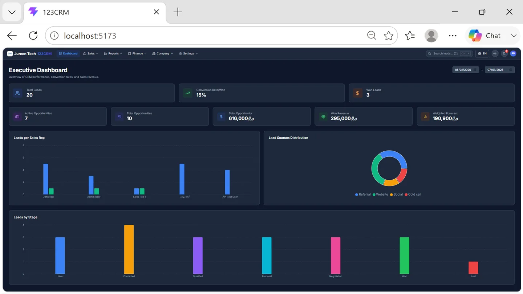This screenshot has height=294, width=523.
Task: Click the Jureen Tech logo icon
Action: (x=10, y=54)
